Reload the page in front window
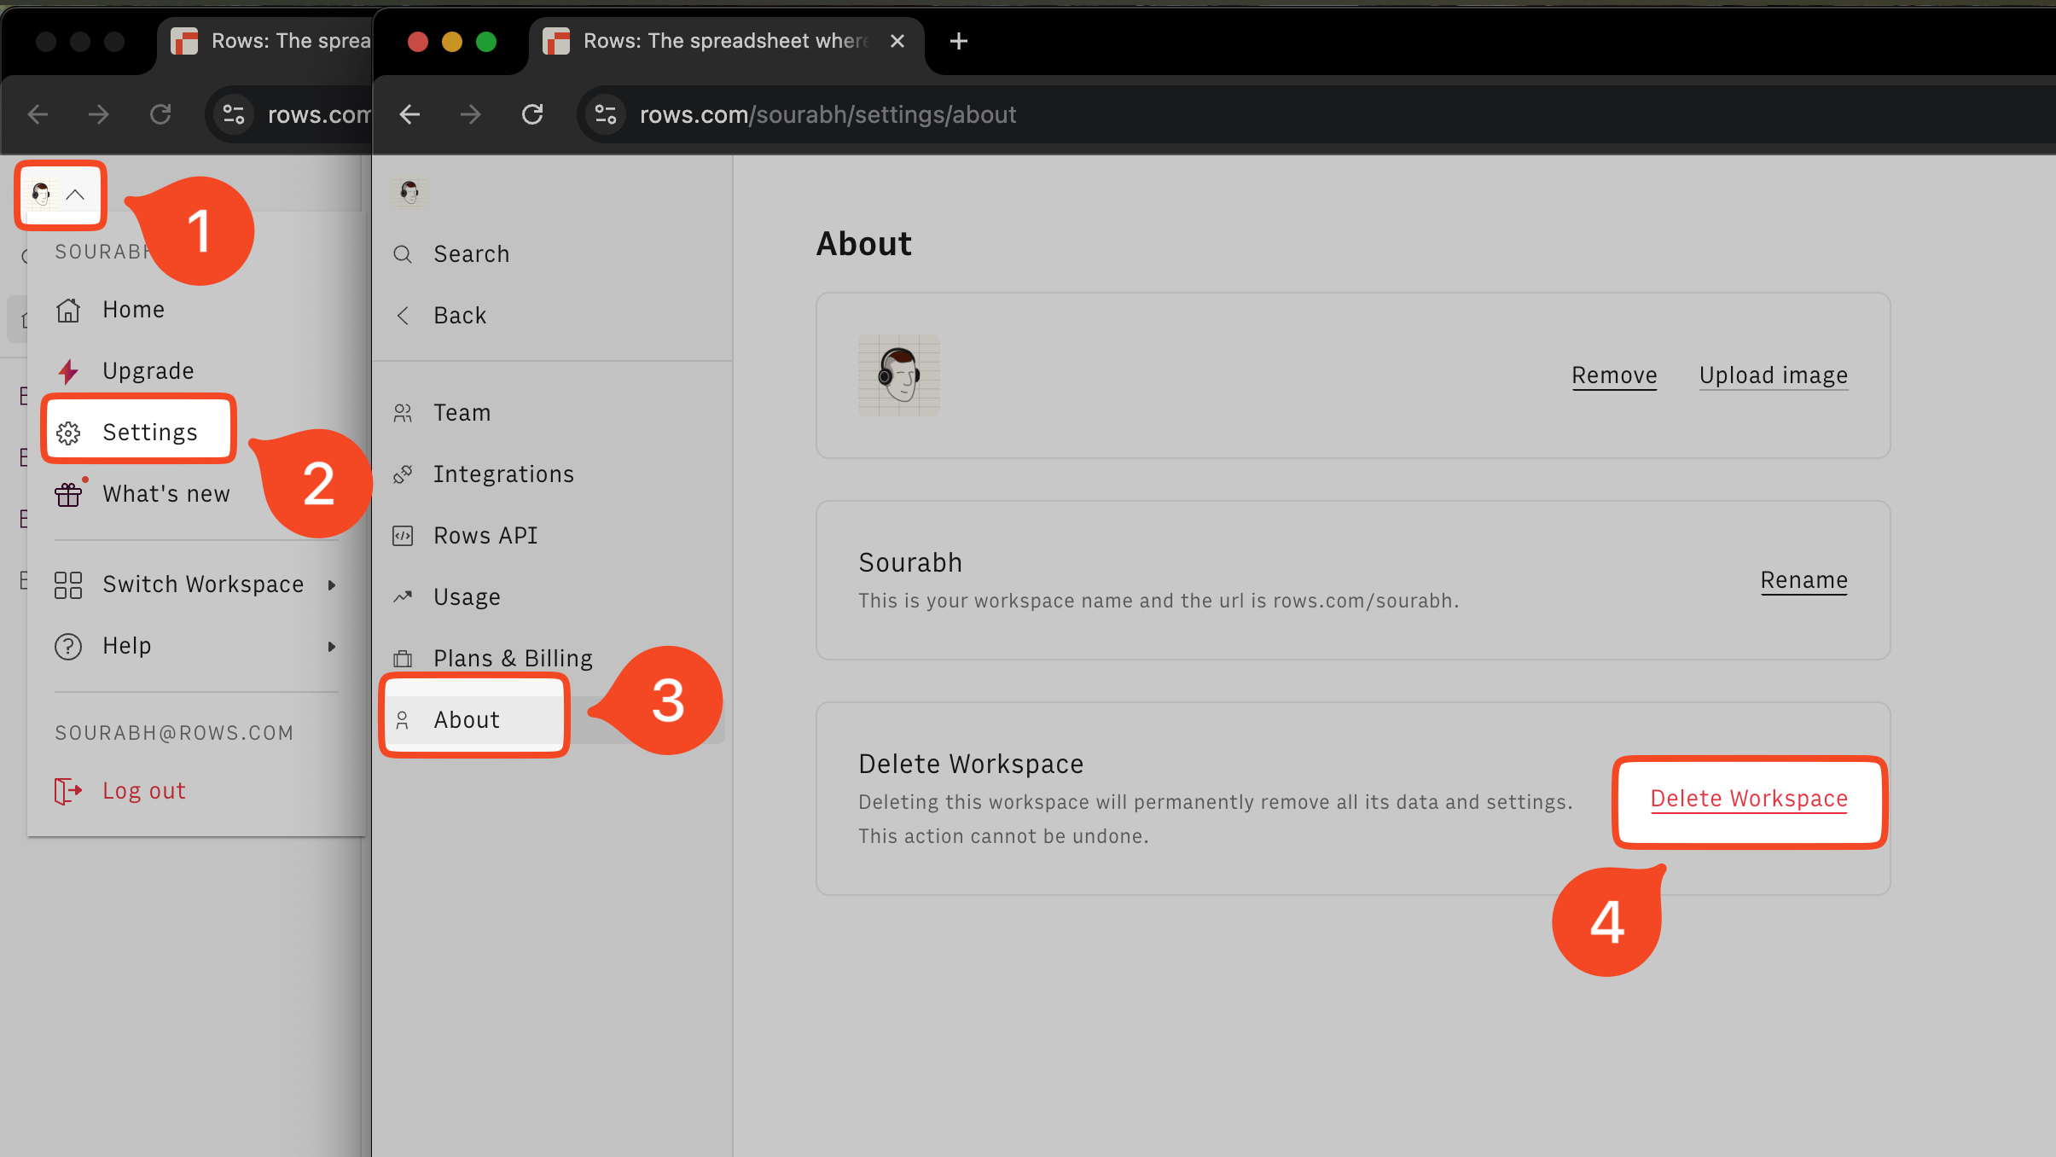The height and width of the screenshot is (1157, 2056). 532,114
